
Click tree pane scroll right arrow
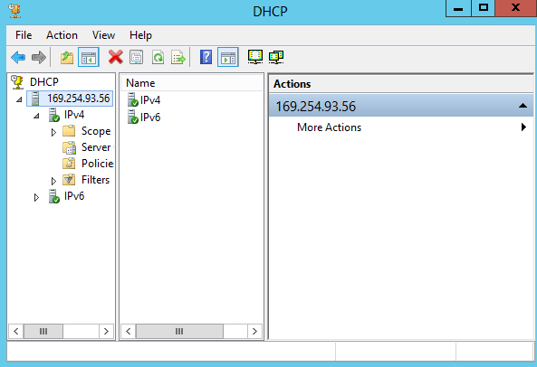pos(106,331)
